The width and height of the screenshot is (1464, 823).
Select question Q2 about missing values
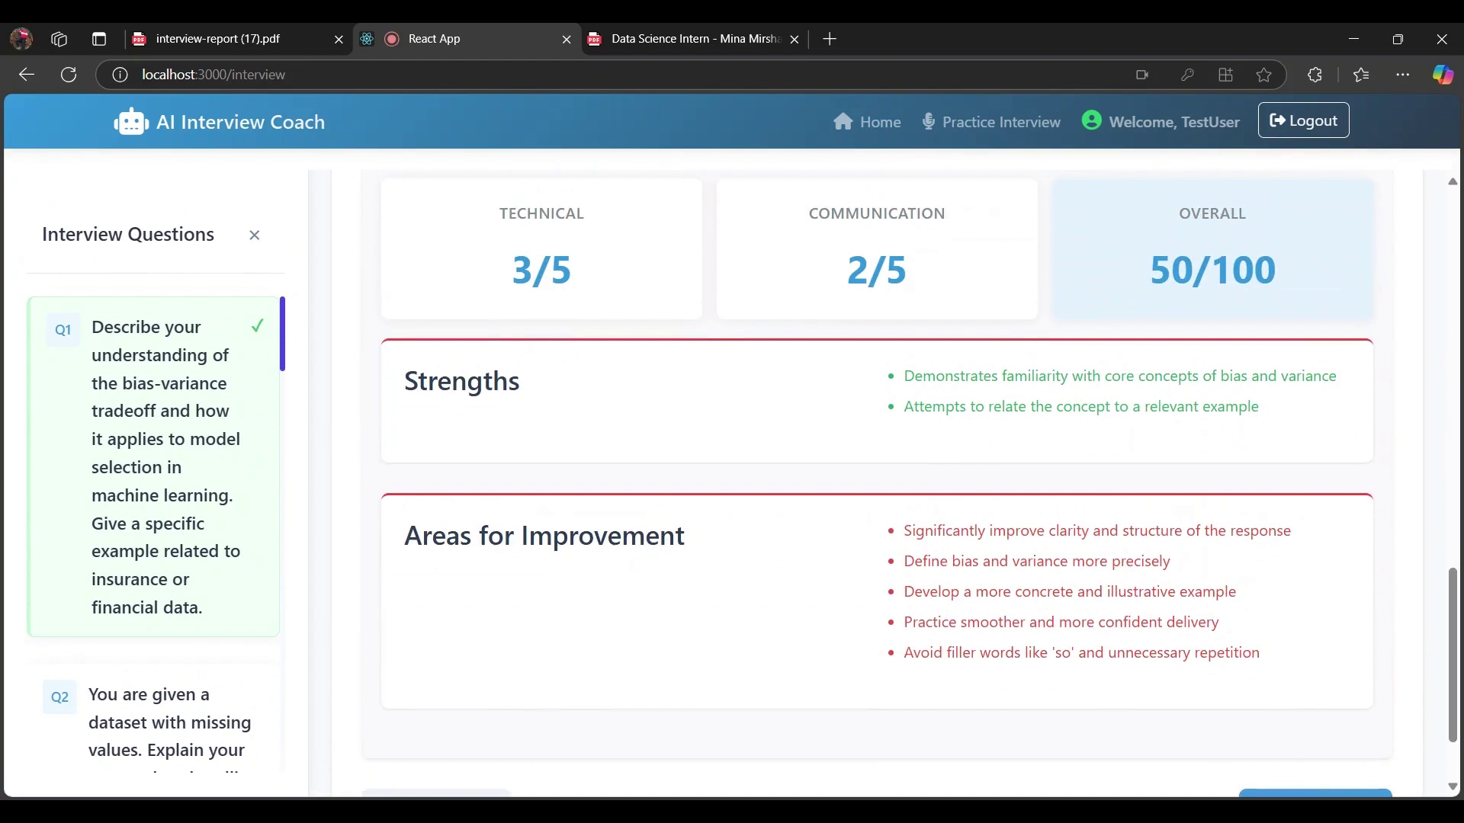tap(153, 722)
